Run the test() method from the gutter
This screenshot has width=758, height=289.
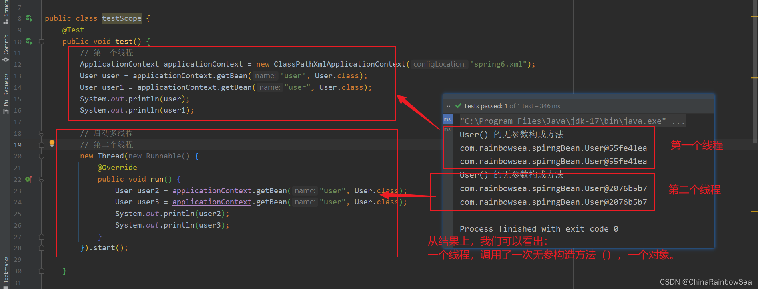click(x=29, y=41)
